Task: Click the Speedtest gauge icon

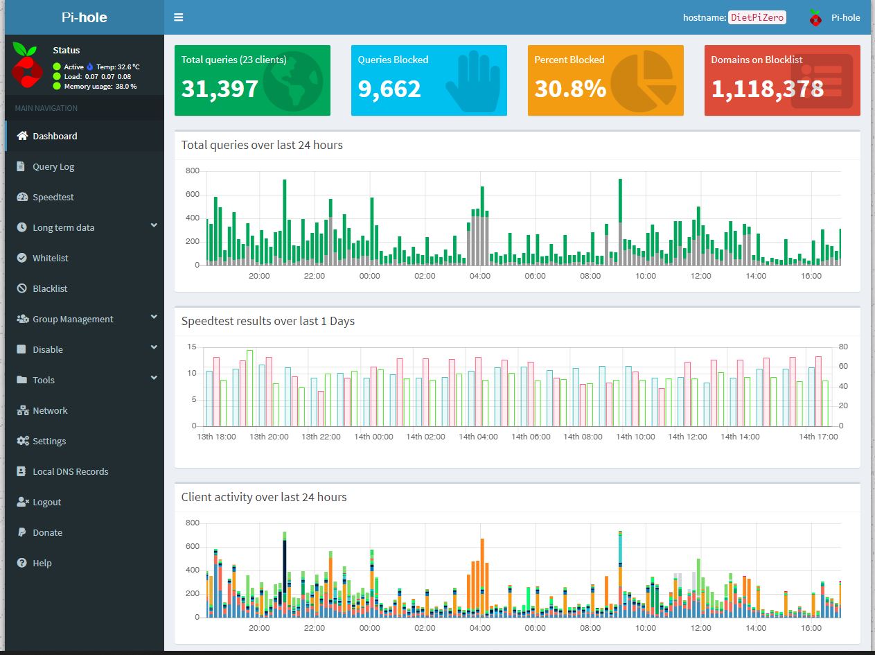Action: tap(22, 197)
